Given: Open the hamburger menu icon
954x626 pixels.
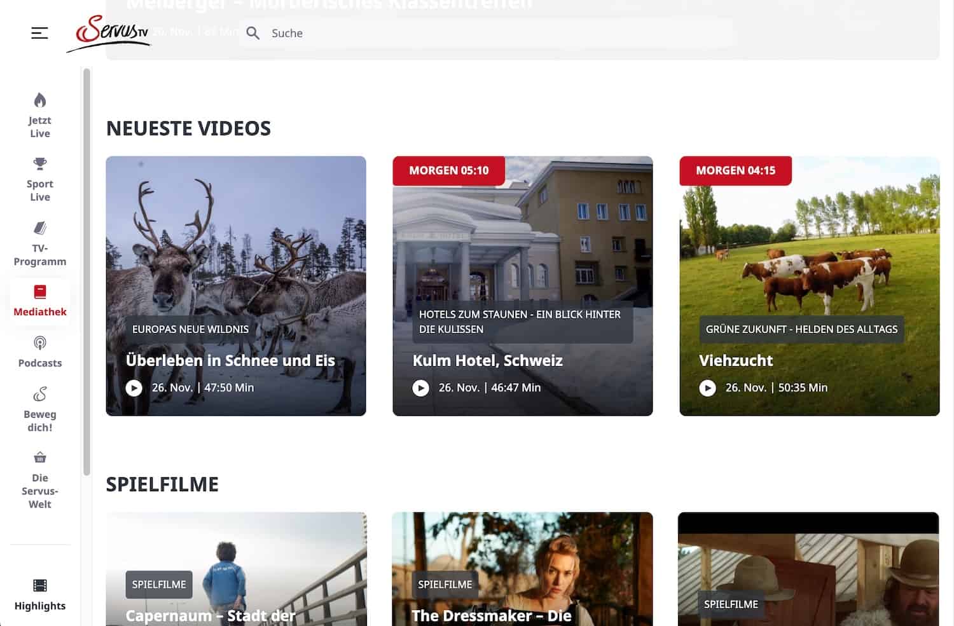Looking at the screenshot, I should (39, 33).
